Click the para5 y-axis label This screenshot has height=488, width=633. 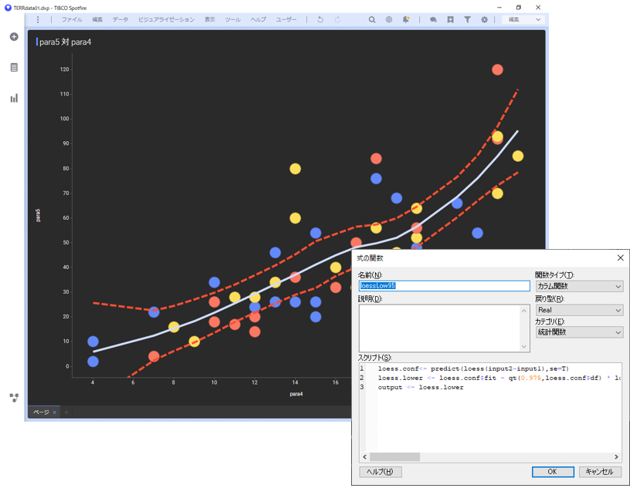[x=38, y=215]
